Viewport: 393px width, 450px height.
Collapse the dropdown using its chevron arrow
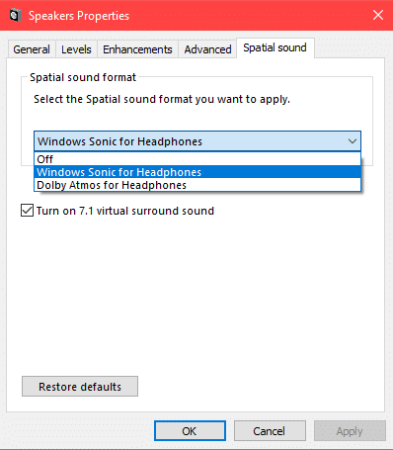(x=353, y=141)
